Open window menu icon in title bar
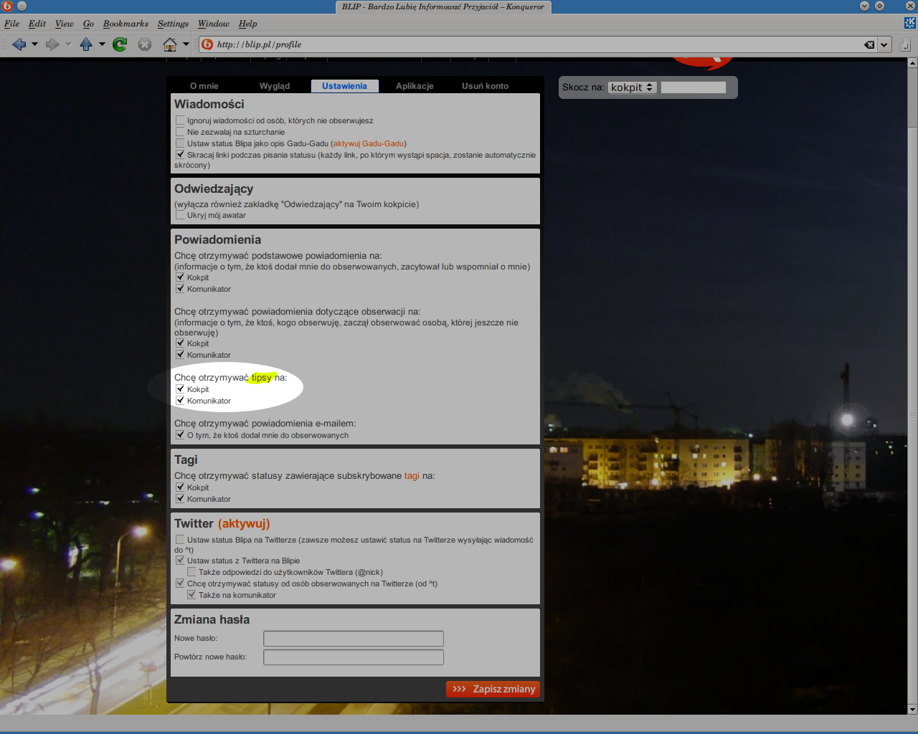The width and height of the screenshot is (918, 734). [7, 6]
